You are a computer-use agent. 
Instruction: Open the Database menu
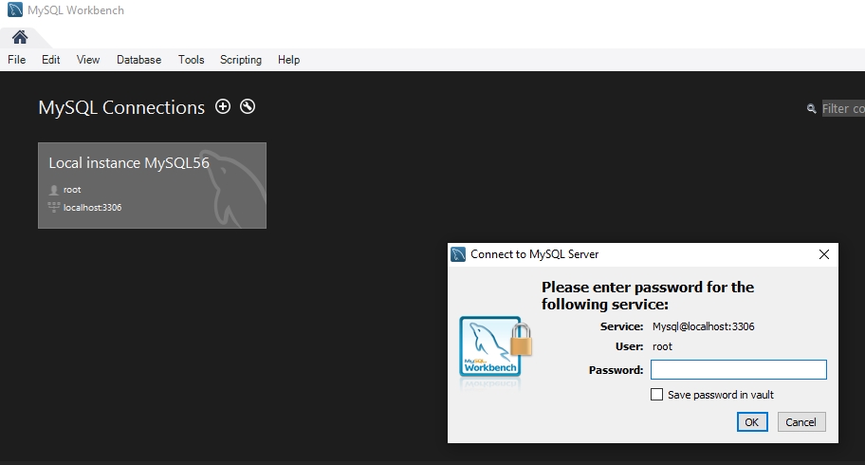[x=139, y=60]
